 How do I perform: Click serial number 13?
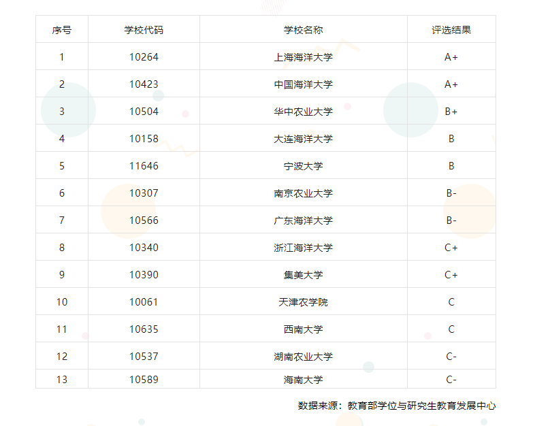pyautogui.click(x=62, y=379)
